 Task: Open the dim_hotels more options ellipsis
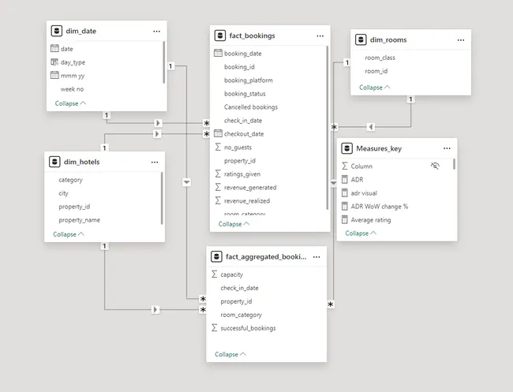[155, 162]
